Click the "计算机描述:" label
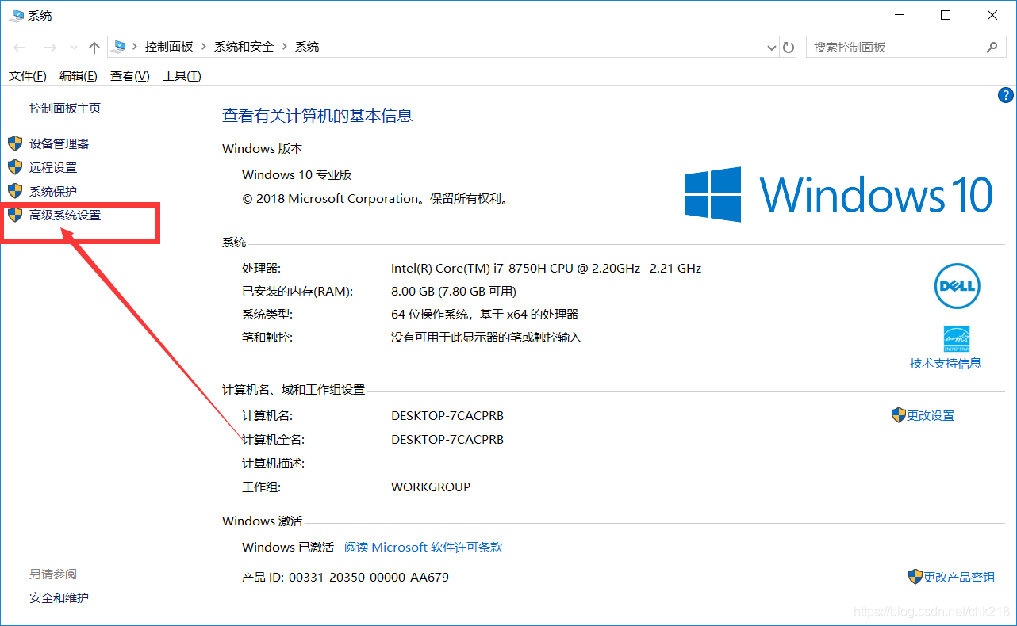The width and height of the screenshot is (1017, 626). tap(273, 463)
